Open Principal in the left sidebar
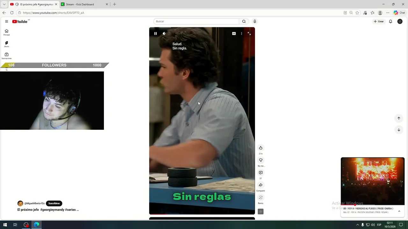This screenshot has width=408, height=229. [6, 32]
